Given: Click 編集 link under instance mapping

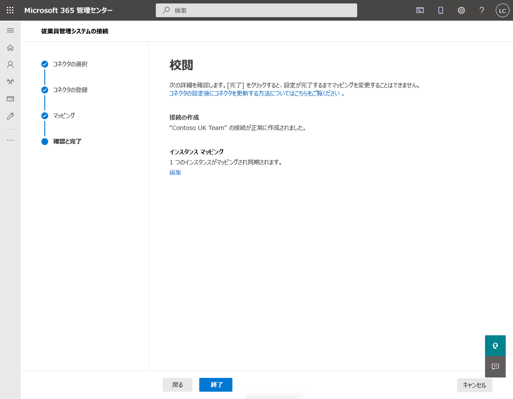Looking at the screenshot, I should click(x=175, y=173).
